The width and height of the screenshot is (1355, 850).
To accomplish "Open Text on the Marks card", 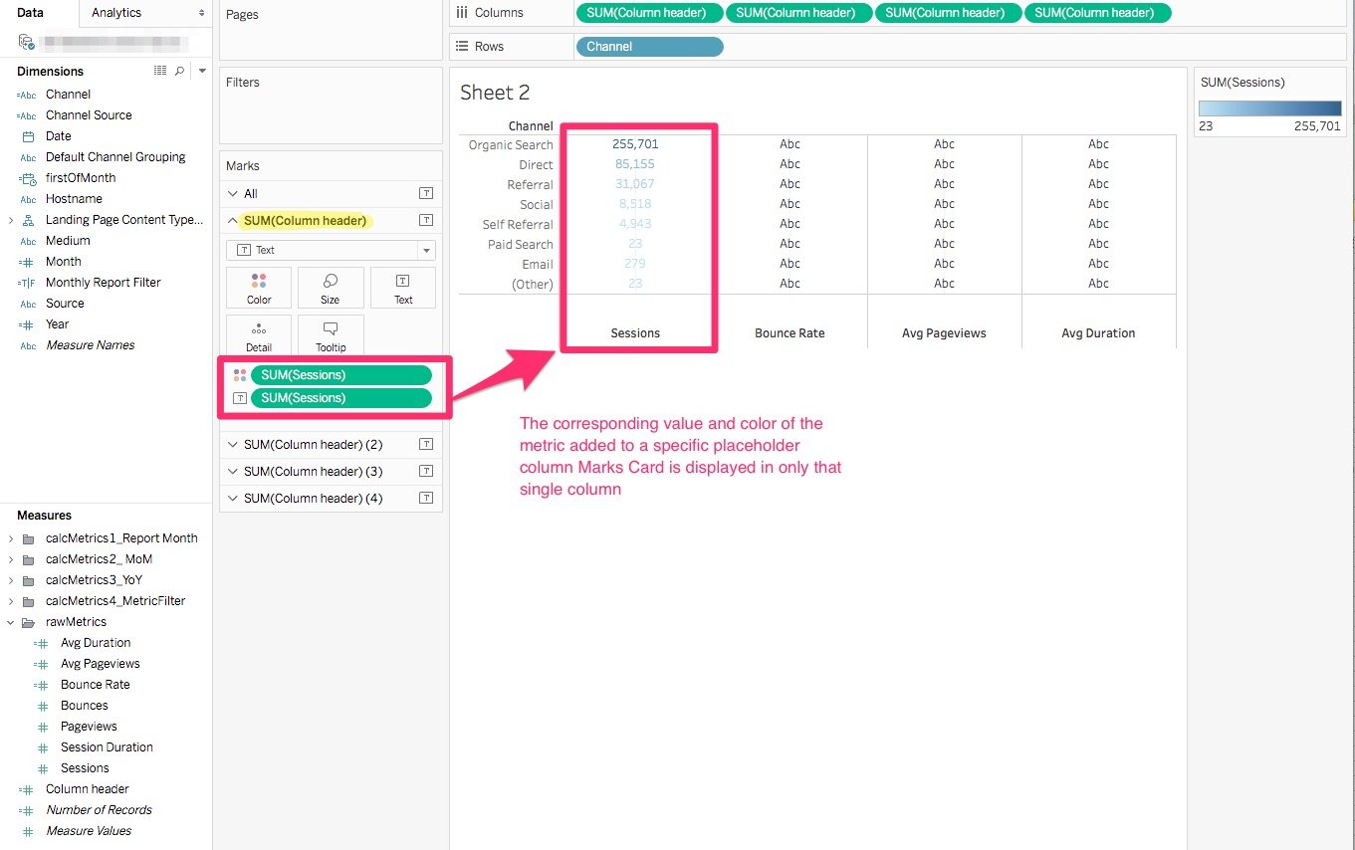I will 402,288.
